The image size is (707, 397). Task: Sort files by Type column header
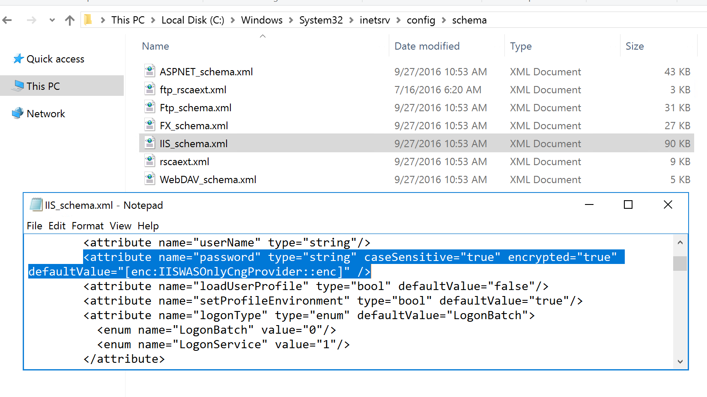coord(521,46)
